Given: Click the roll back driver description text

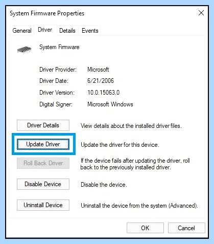Looking at the screenshot, I should (x=135, y=164).
